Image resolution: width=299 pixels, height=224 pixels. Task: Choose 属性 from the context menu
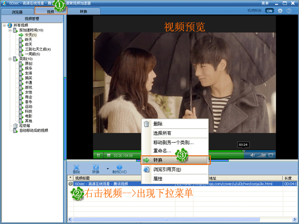[x=175, y=179]
